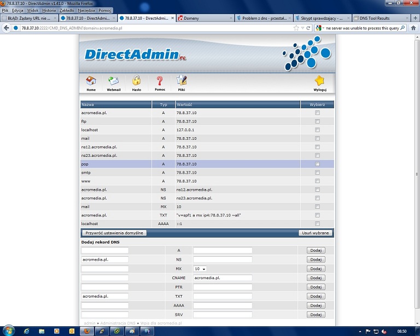Click Dodaj button for CNAME record
420x336 pixels.
pyautogui.click(x=316, y=278)
